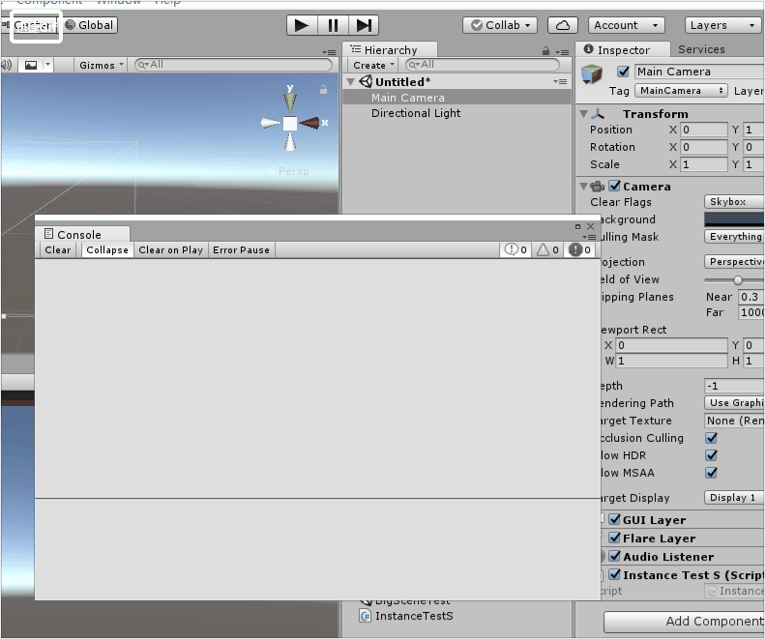Start Play mode with the play button
Screen dimensions: 765x639
point(302,25)
